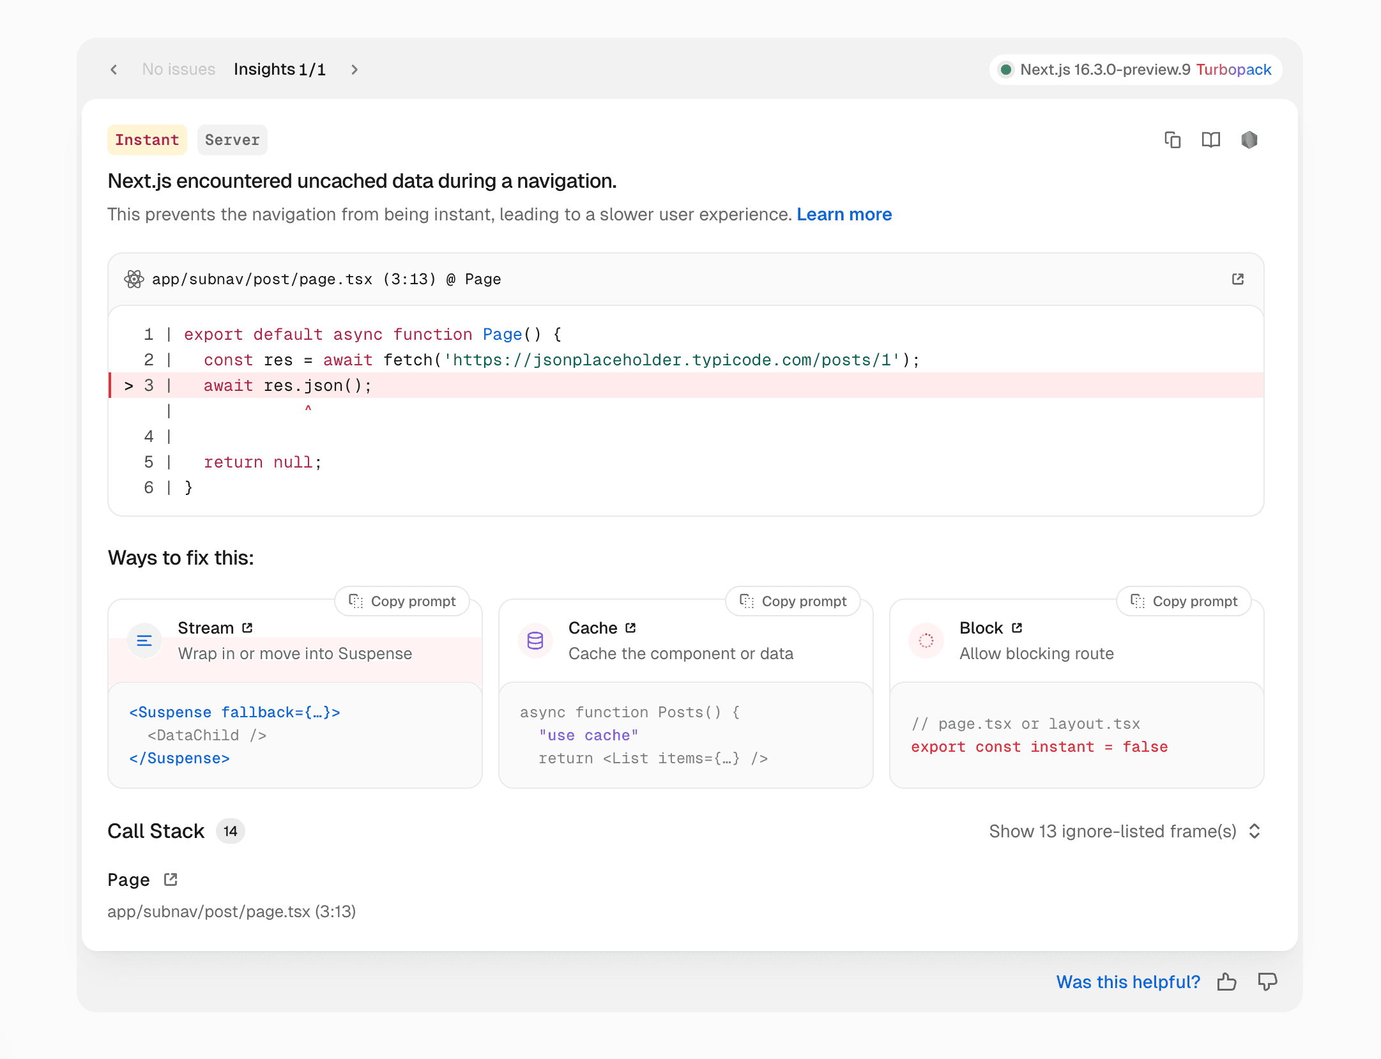The image size is (1381, 1059).
Task: Click the copy icon inside Stream Copy prompt
Action: tap(356, 601)
